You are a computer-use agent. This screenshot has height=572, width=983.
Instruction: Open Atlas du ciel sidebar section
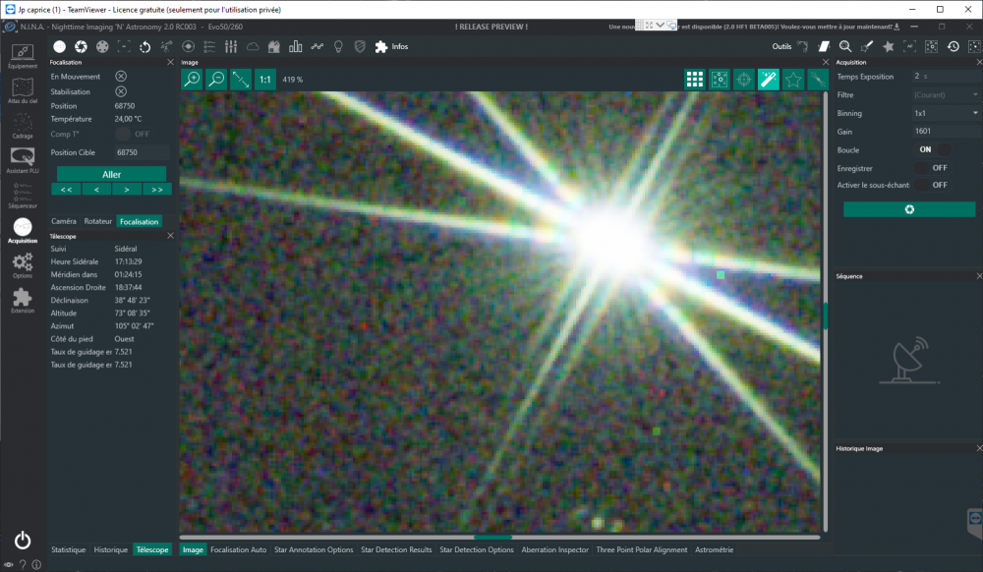coord(23,90)
